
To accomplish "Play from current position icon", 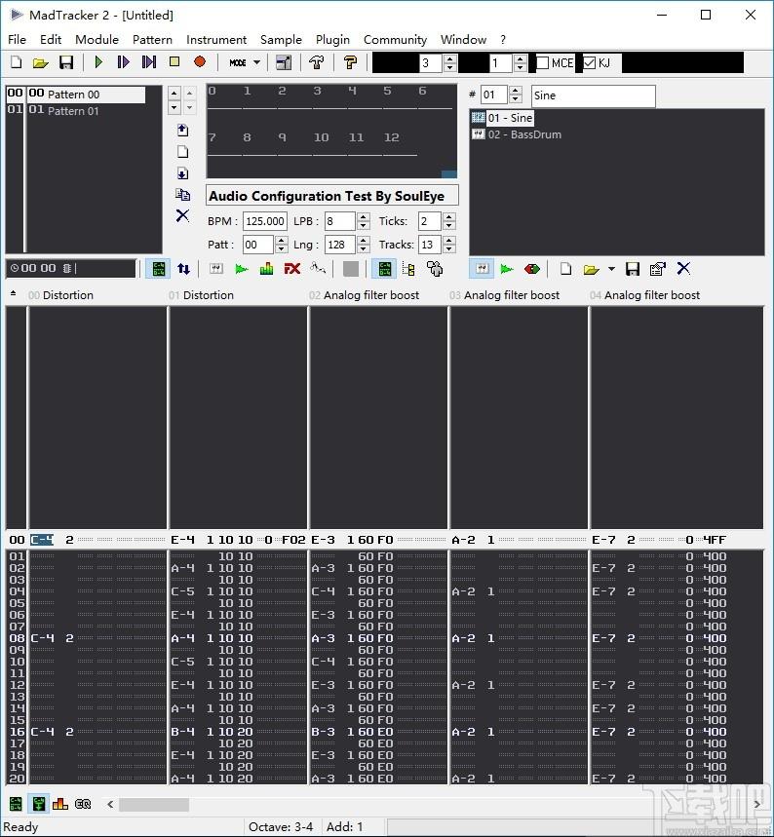I will pyautogui.click(x=149, y=62).
